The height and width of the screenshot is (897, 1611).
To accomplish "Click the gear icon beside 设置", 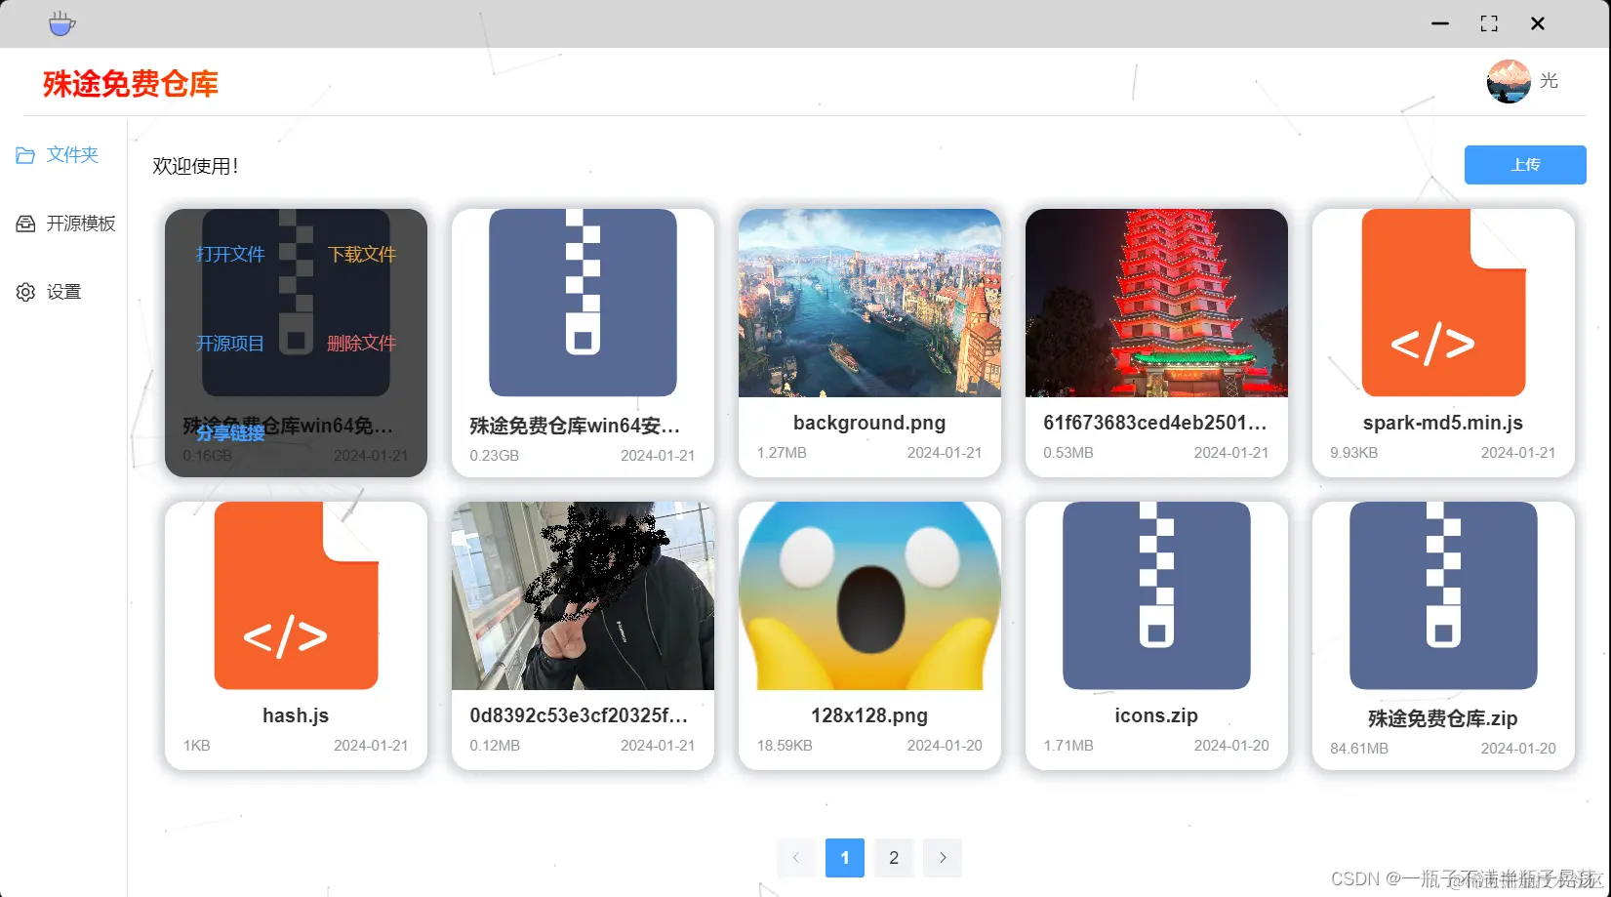I will point(25,292).
